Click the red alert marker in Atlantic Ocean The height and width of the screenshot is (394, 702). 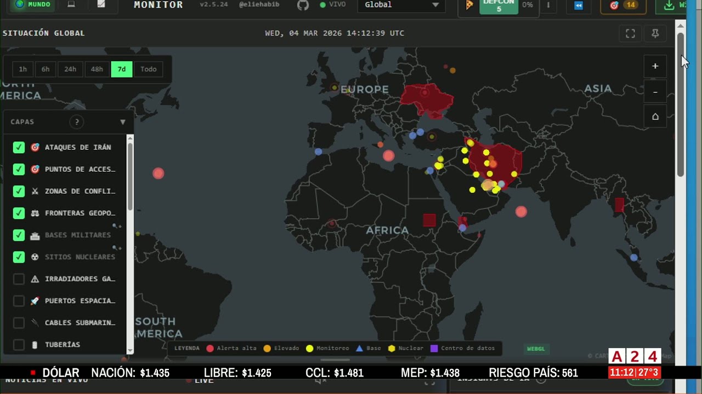coord(158,173)
